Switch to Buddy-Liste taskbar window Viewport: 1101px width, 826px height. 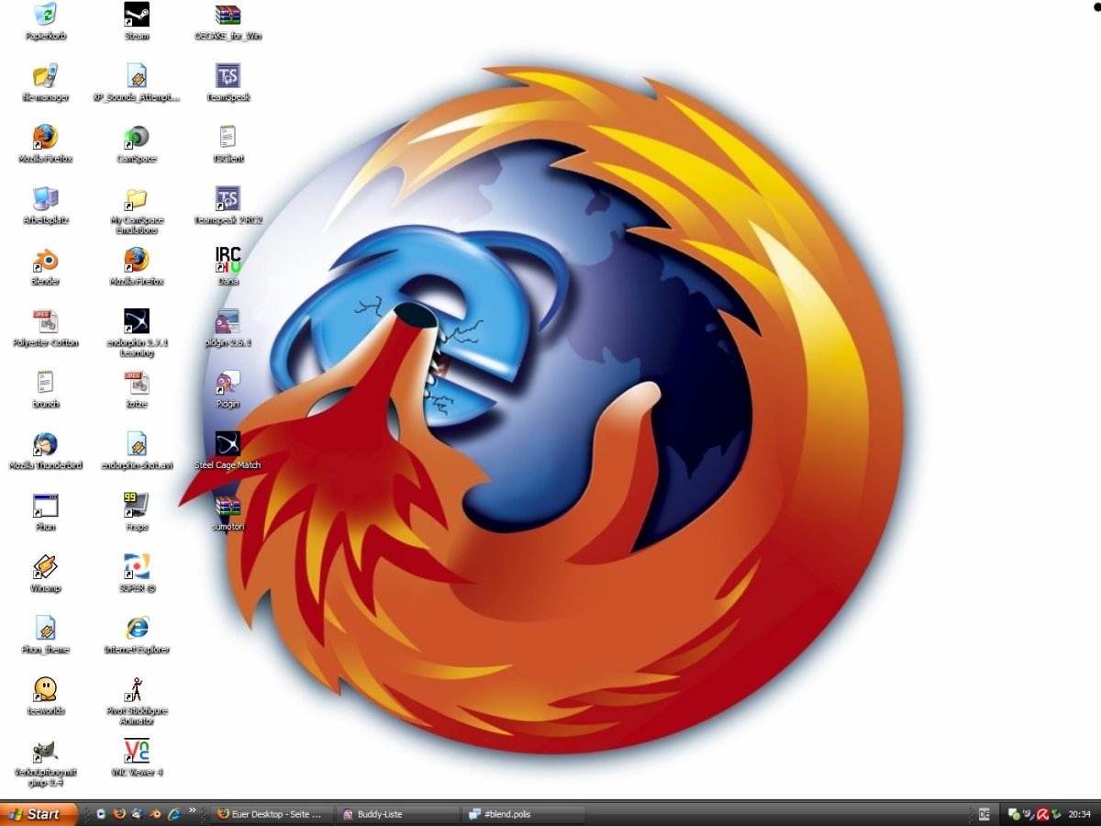(396, 814)
